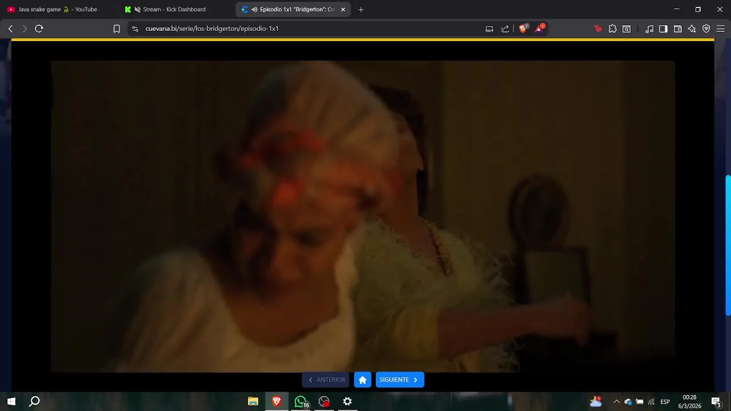Screen dimensions: 731x411
Task: Click the ANTERIOR episode button
Action: [326, 380]
